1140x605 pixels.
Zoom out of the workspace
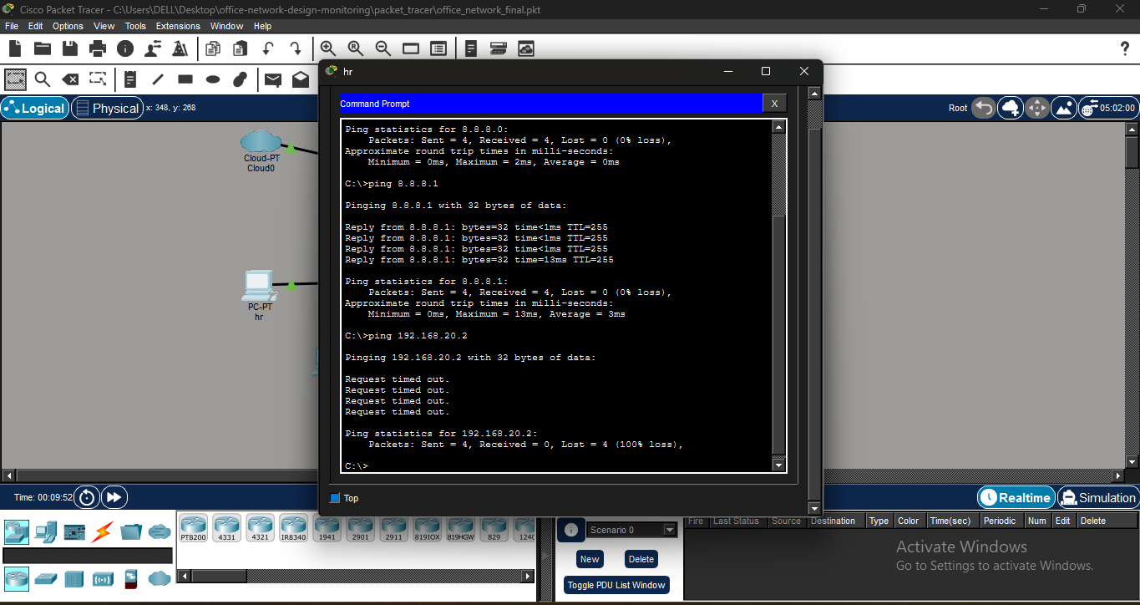(x=383, y=48)
